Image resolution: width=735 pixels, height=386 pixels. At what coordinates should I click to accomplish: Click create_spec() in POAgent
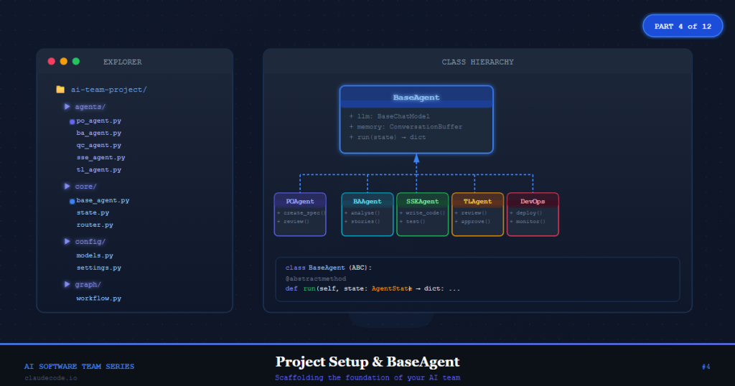click(x=301, y=212)
